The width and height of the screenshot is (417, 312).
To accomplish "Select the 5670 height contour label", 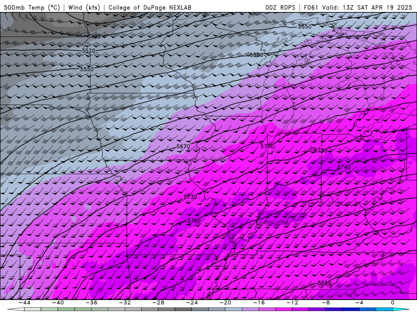I will click(x=183, y=146).
